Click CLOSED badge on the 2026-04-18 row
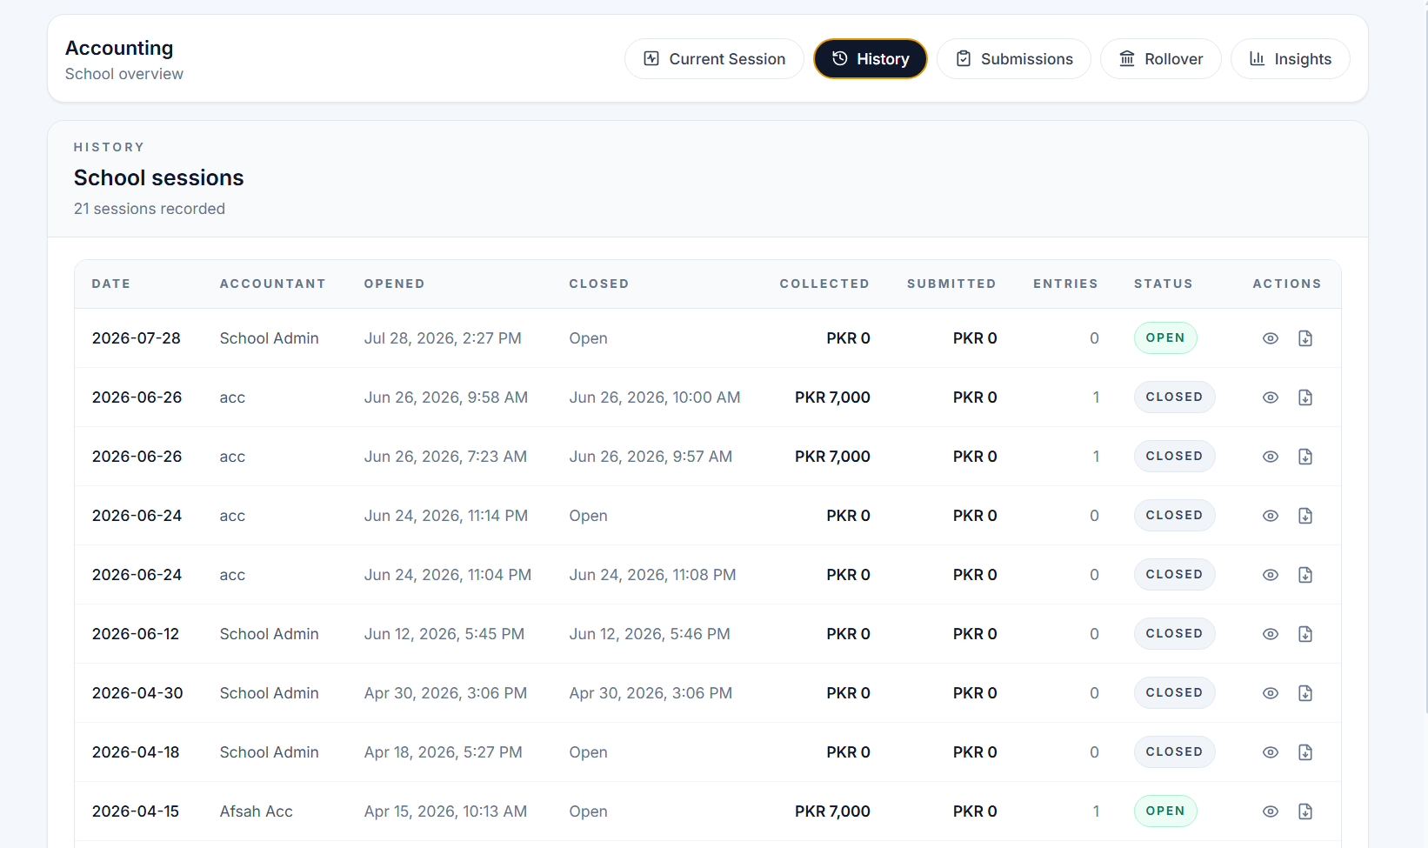Image resolution: width=1428 pixels, height=848 pixels. click(x=1174, y=752)
